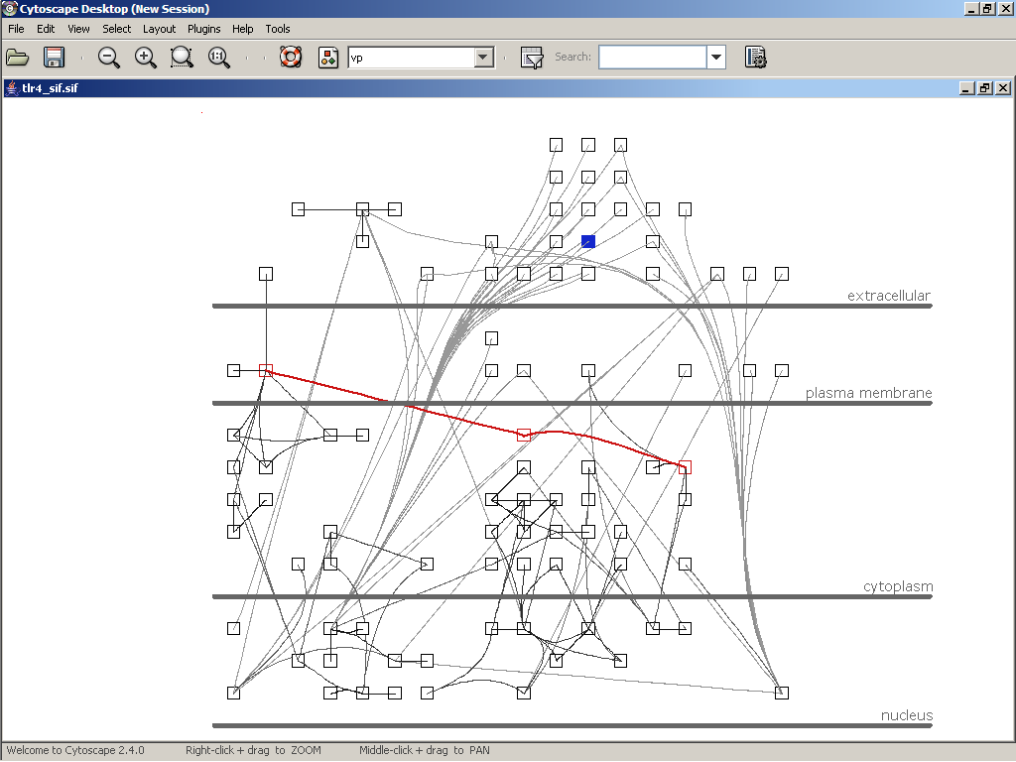This screenshot has height=762, width=1016.
Task: Maximize the tlr4_sif.sif network window
Action: tap(985, 88)
